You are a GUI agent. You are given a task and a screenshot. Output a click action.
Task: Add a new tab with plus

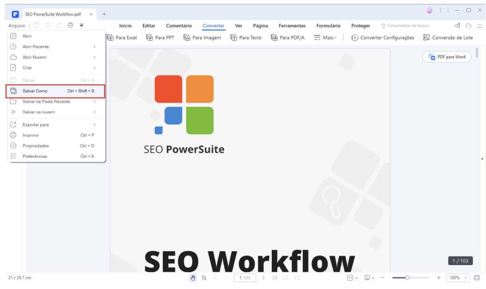104,14
